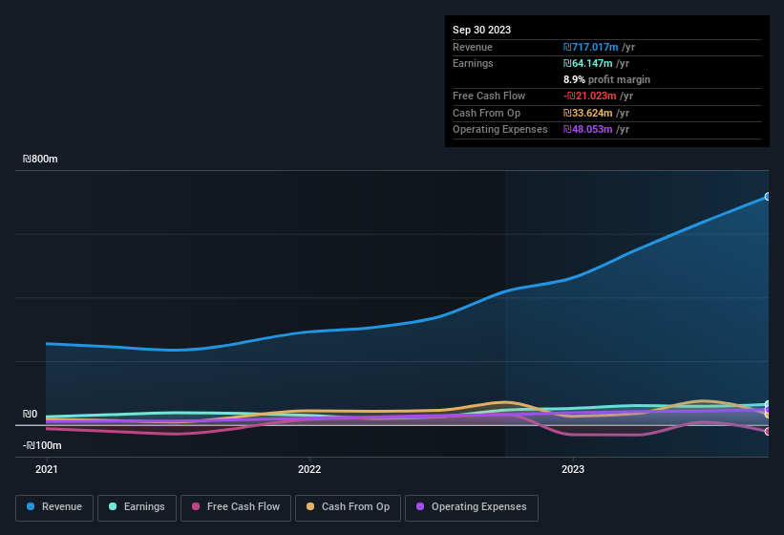Toggle the Free Cash Flow legend button

coord(236,508)
